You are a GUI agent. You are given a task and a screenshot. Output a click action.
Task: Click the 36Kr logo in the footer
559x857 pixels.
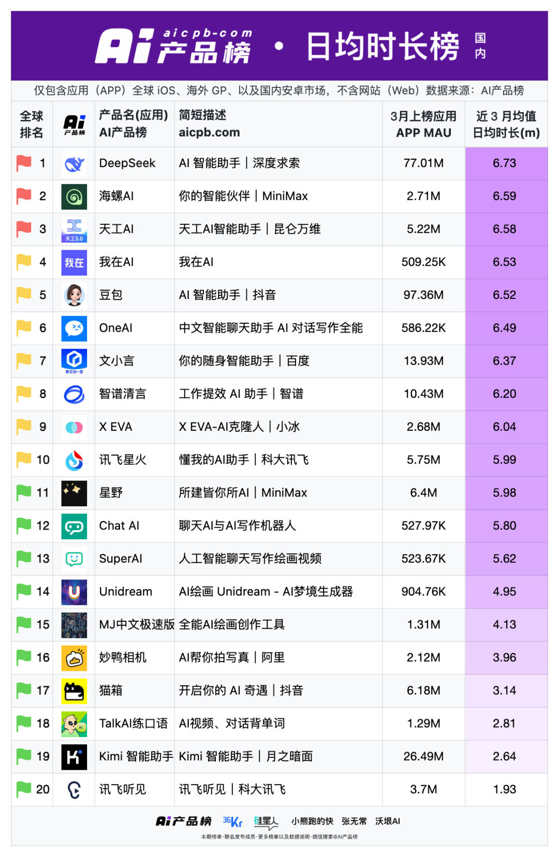232,821
